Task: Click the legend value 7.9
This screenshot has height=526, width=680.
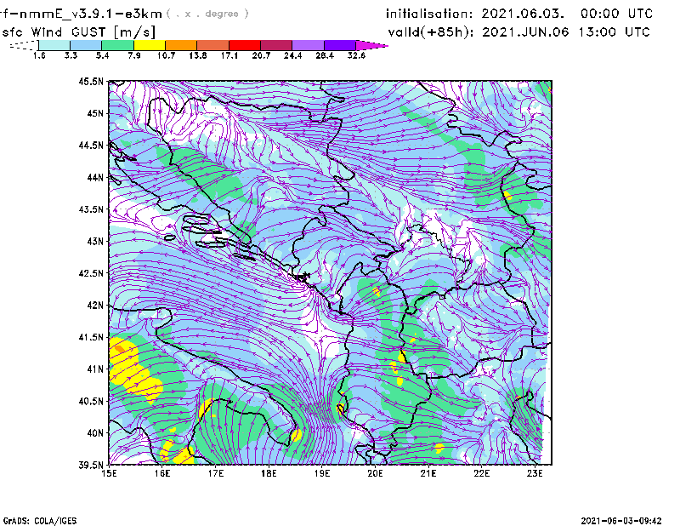Action: coord(134,55)
